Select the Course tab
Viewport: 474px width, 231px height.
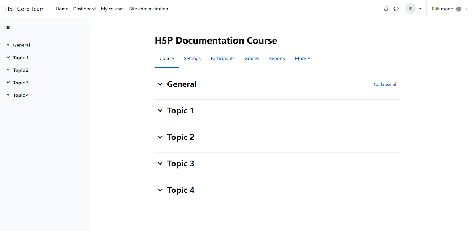(x=167, y=58)
